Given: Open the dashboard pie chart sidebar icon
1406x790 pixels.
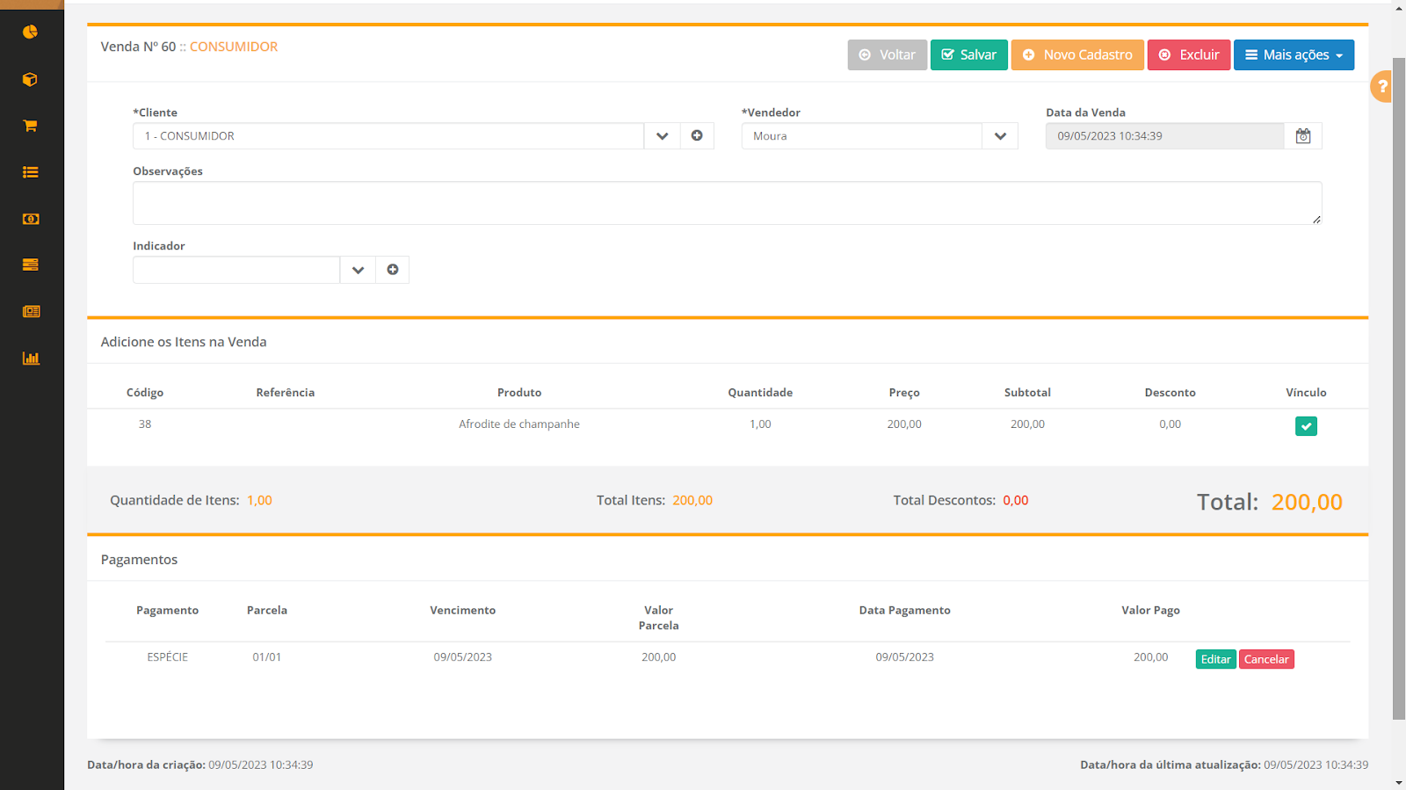Looking at the screenshot, I should 30,33.
